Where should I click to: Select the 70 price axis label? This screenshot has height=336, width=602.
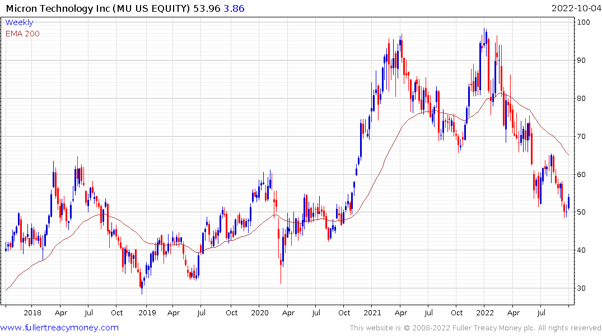[x=582, y=136]
